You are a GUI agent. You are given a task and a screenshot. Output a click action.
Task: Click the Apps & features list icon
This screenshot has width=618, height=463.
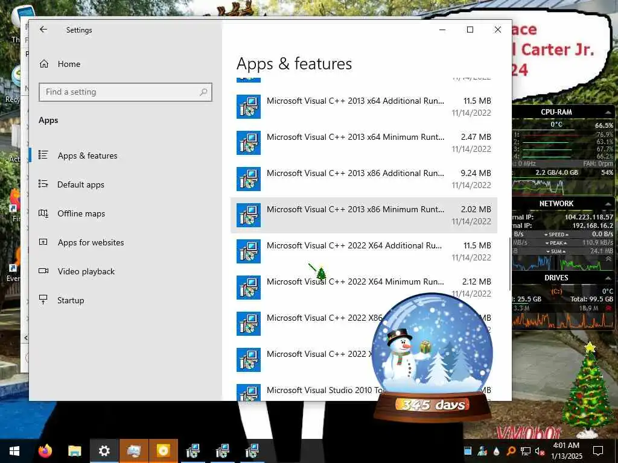click(43, 155)
